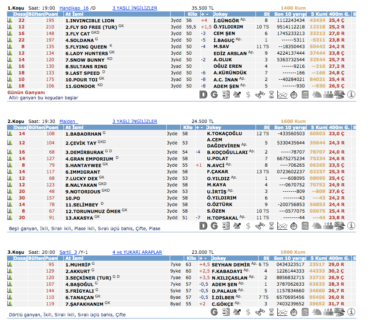The image size is (378, 322).
Task: Click the D icon under race 1
Action: click(x=203, y=94)
